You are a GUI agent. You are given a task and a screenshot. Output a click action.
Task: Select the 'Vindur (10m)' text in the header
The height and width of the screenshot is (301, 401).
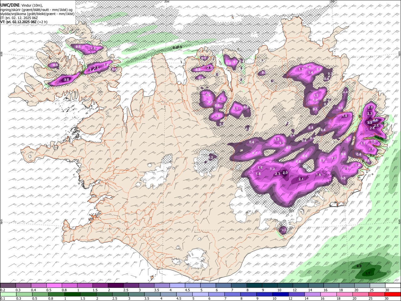point(31,5)
